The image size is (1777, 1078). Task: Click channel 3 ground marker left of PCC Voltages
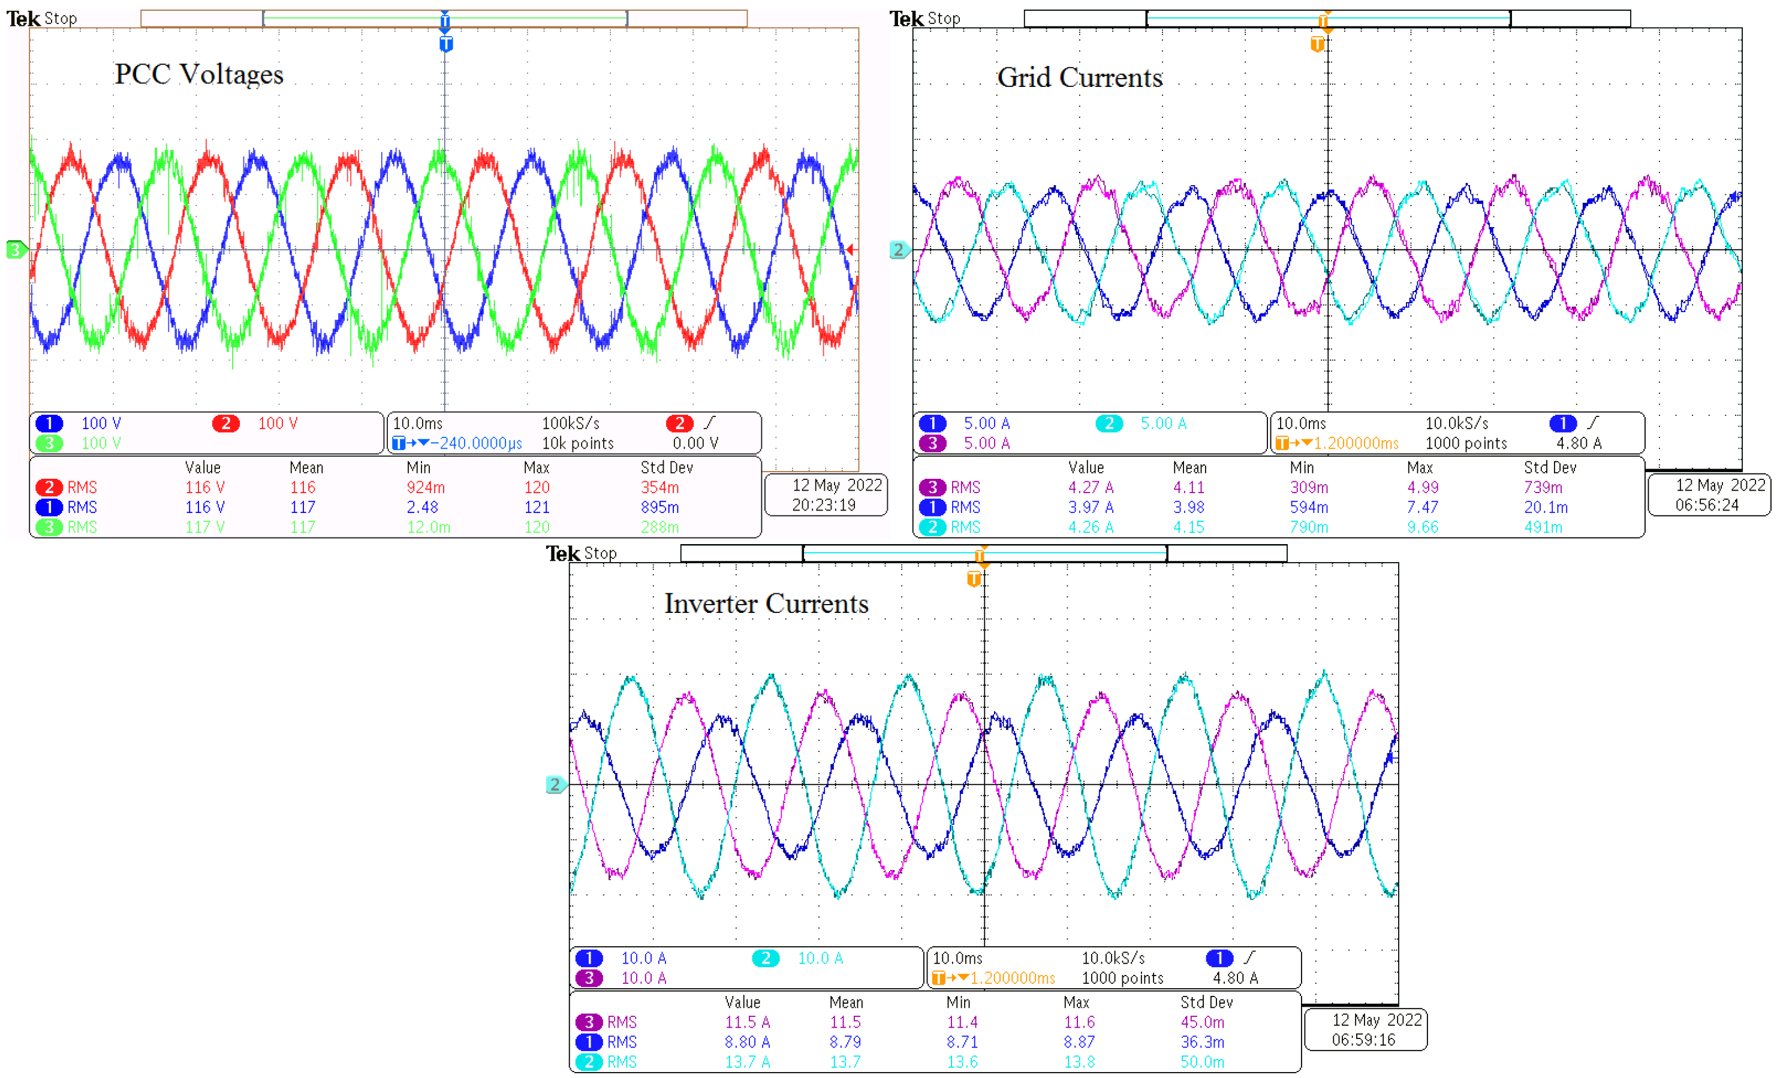(15, 250)
